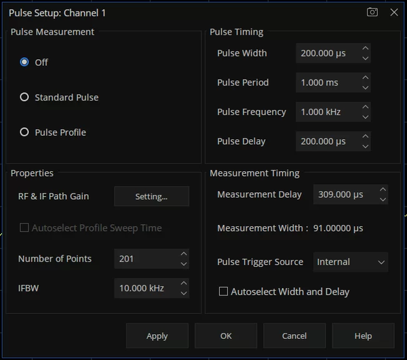Cancel the Pulse Setup dialog
407x360 pixels.
pos(294,336)
